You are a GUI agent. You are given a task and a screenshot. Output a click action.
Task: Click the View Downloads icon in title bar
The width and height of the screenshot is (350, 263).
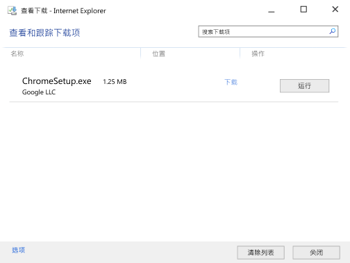(x=12, y=10)
